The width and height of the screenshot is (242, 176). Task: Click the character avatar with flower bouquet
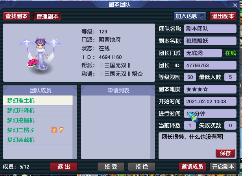pos(41,54)
